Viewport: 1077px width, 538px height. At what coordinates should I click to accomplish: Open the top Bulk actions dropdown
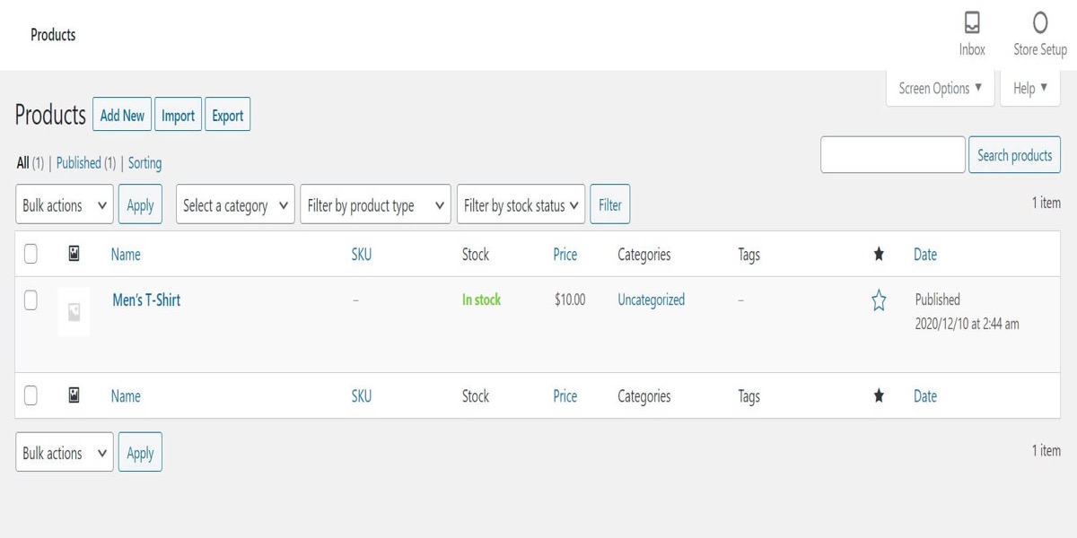pos(65,205)
